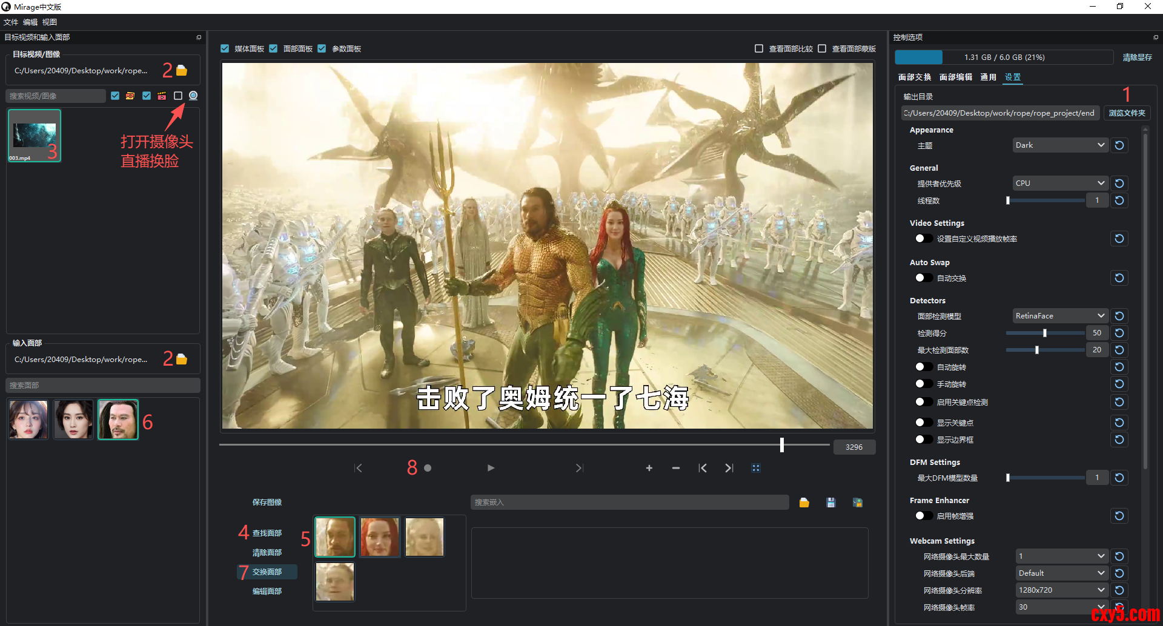Screen dimensions: 1163x626
Task: Toggle the 自动交换 switch on
Action: [x=923, y=278]
